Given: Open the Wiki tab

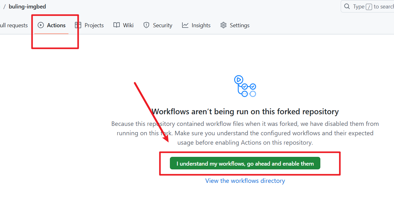Looking at the screenshot, I should point(128,25).
